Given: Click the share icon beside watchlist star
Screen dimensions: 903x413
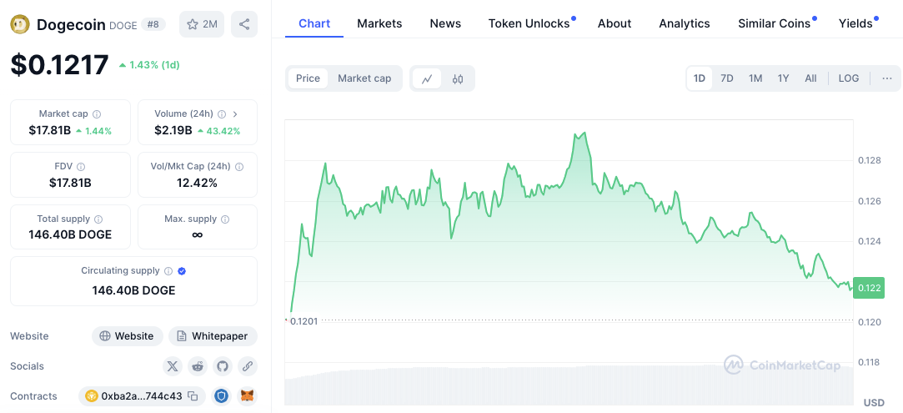Looking at the screenshot, I should click(244, 24).
